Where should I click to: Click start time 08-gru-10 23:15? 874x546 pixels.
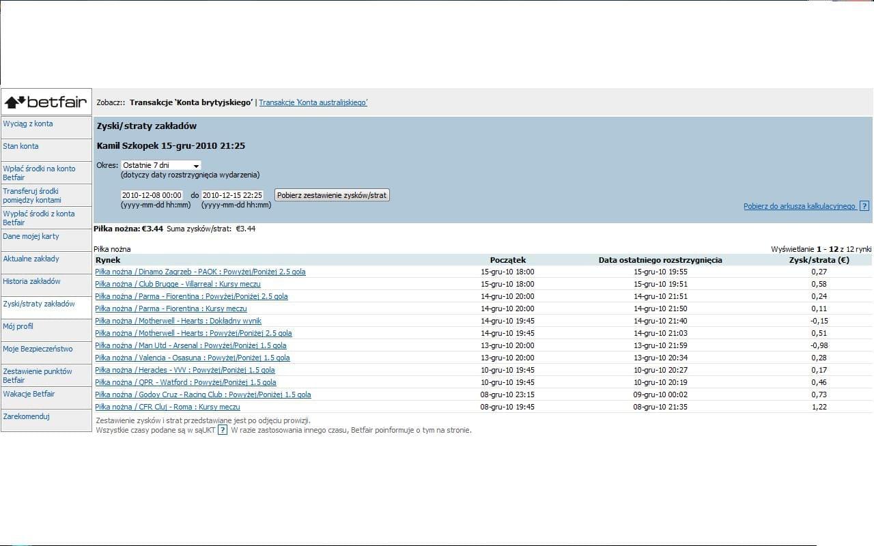[x=507, y=394]
